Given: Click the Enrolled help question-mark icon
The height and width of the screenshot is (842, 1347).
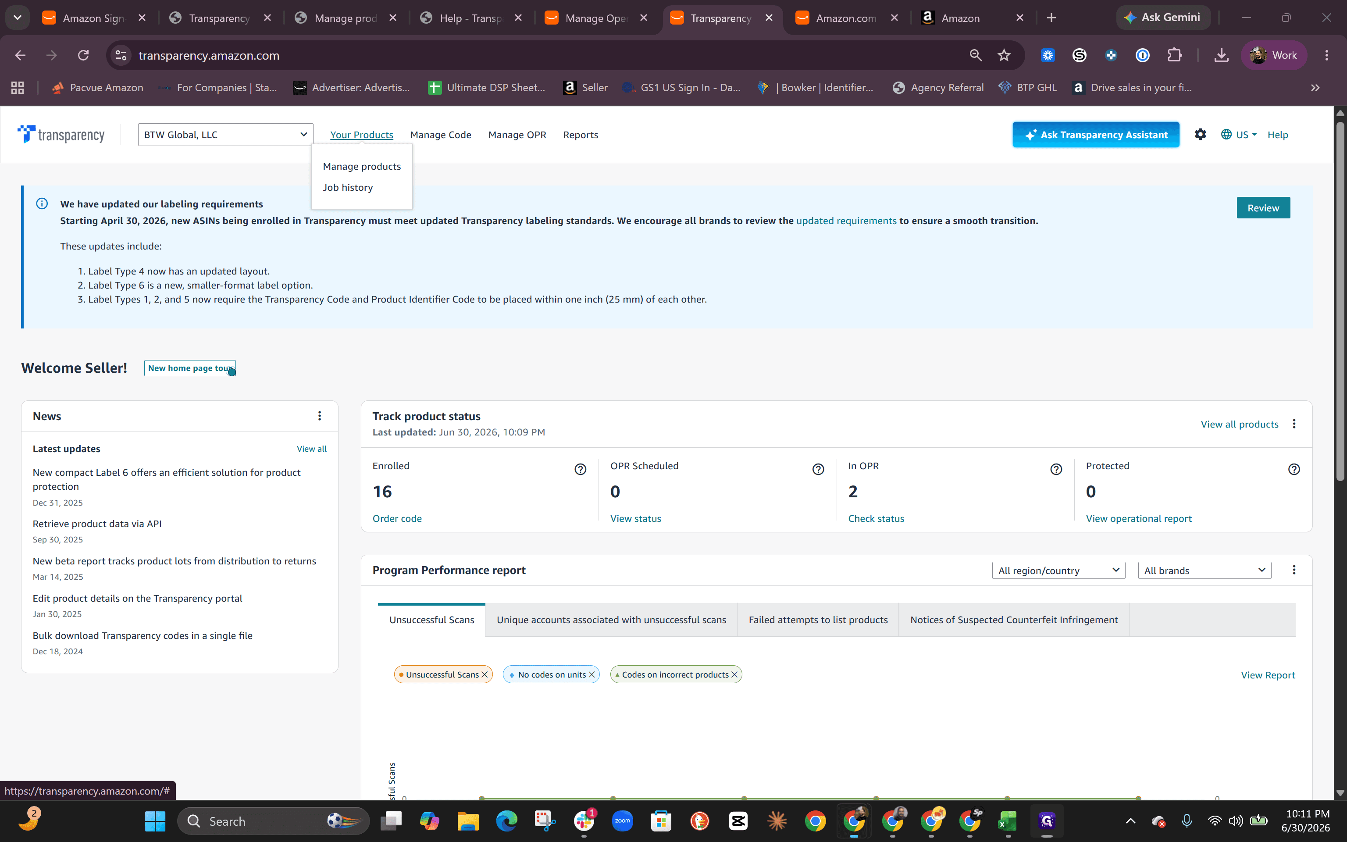Looking at the screenshot, I should point(580,469).
